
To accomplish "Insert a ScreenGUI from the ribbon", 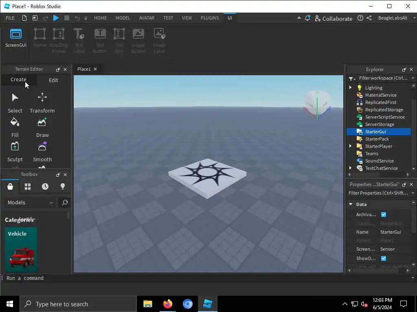I will pyautogui.click(x=16, y=38).
